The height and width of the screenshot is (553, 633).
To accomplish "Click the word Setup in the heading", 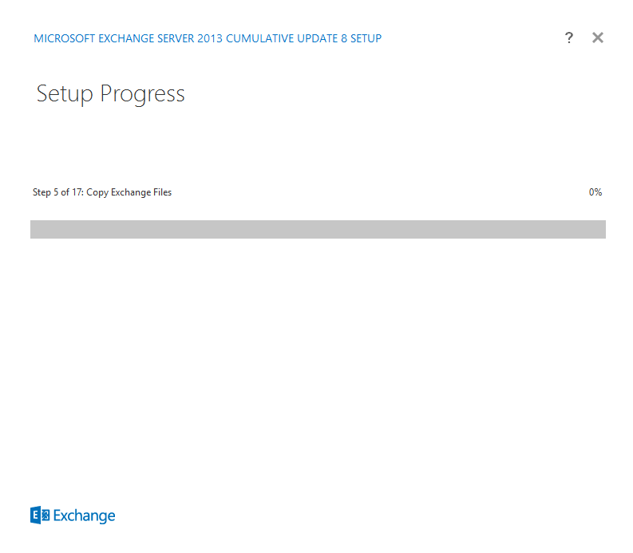I will [x=65, y=94].
